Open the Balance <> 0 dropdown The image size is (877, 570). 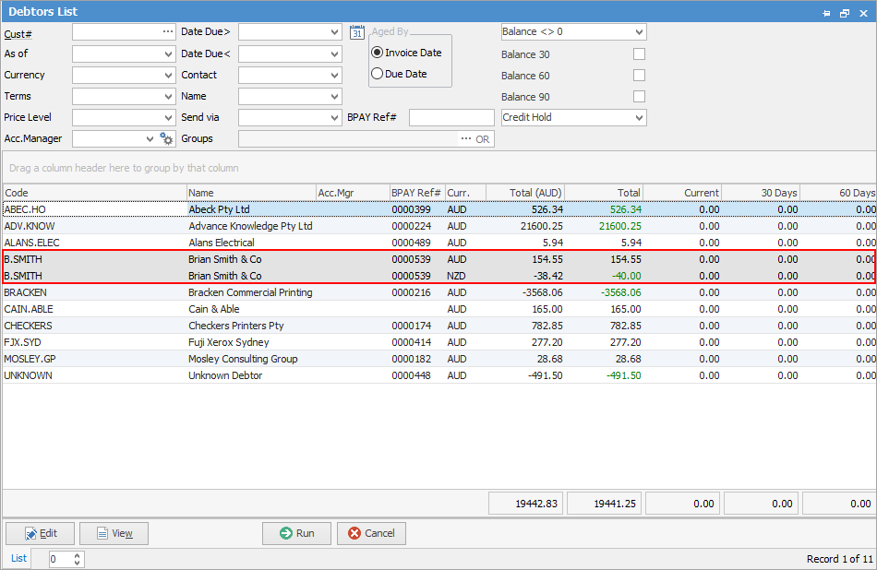point(639,32)
